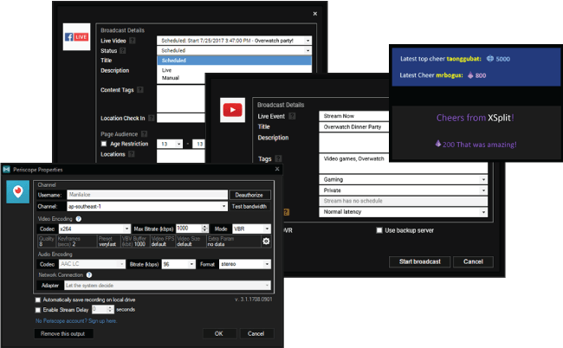This screenshot has width=563, height=348.
Task: Click the Periscope logo icon
Action: pos(17,192)
